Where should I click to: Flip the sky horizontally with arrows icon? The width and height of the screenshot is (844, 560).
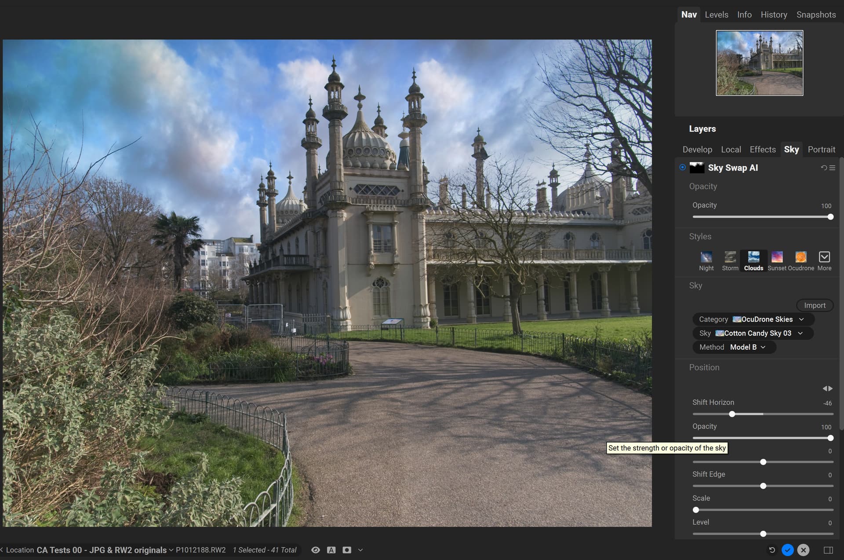(827, 388)
